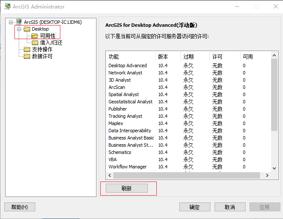Screen dimensions: 283x219
Task: Select the Publisher row
Action: (x=188, y=109)
